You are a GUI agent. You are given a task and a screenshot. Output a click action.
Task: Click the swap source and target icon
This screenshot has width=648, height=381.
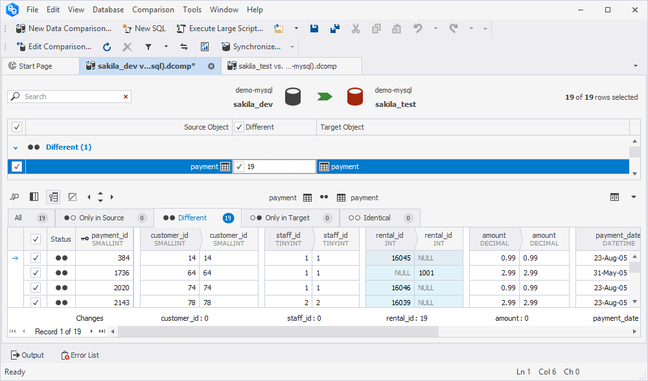(184, 47)
